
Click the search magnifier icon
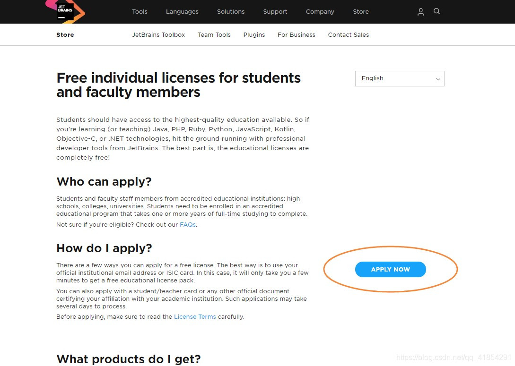pos(436,11)
